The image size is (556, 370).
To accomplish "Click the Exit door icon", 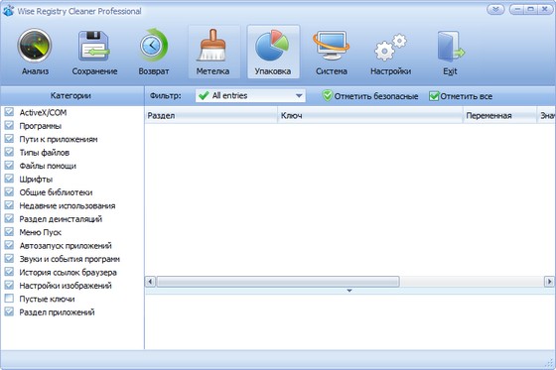I will tap(451, 52).
